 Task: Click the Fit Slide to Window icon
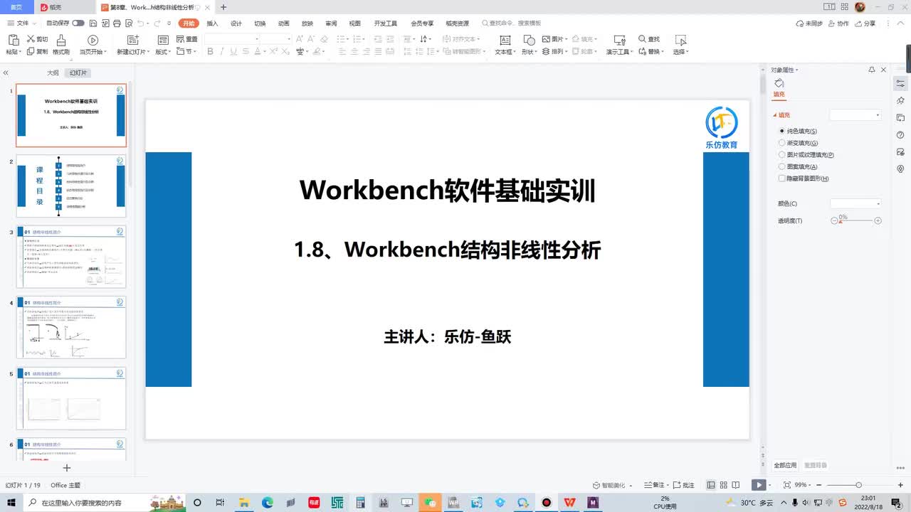pos(786,485)
